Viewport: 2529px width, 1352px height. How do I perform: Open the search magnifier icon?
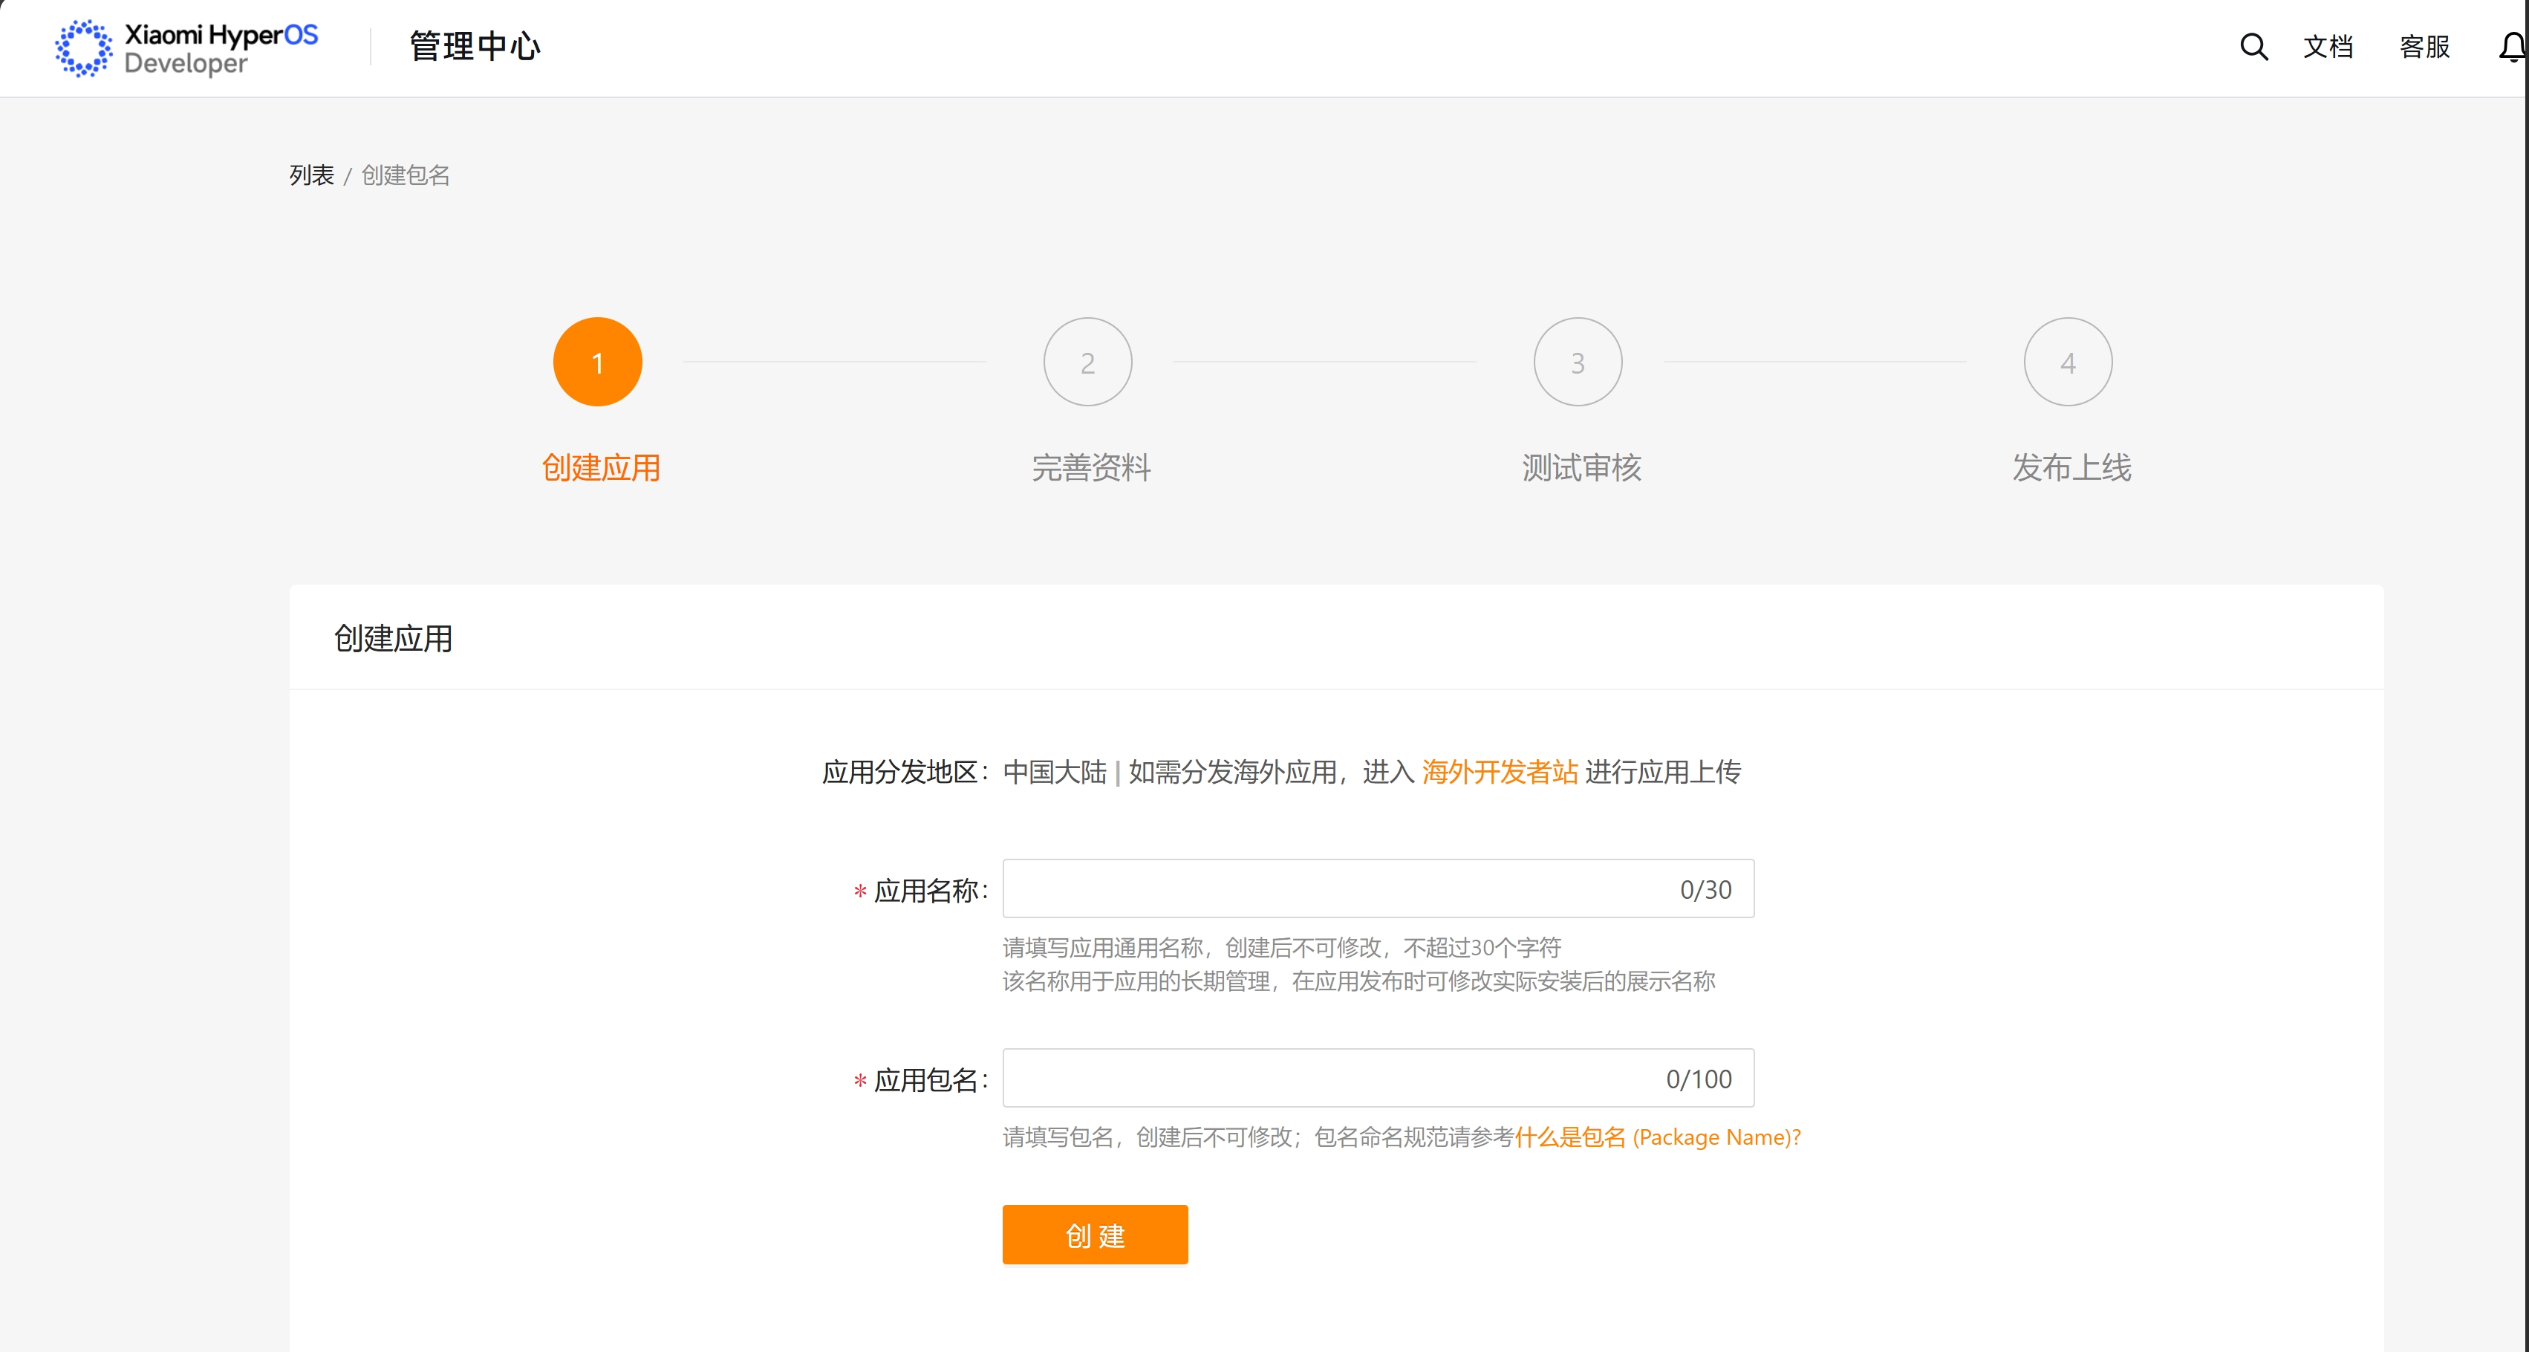coord(2253,46)
